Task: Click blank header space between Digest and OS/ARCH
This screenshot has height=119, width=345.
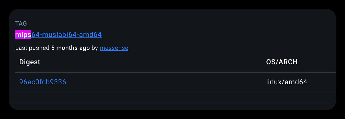Action: (152, 62)
